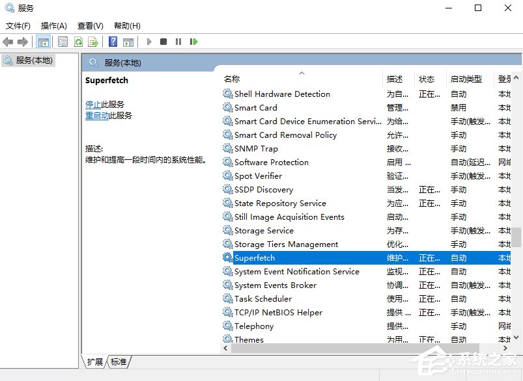Open the 操作(A) menu
Image resolution: width=523 pixels, height=381 pixels.
(x=53, y=25)
